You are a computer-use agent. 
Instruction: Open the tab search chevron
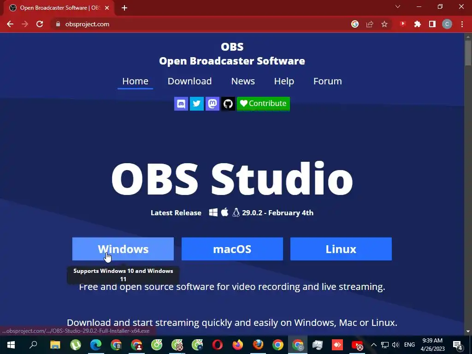(398, 6)
